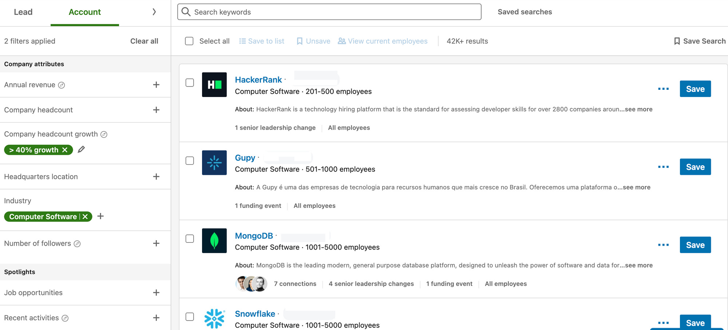
Task: Save the HackerRank account
Action: point(695,89)
